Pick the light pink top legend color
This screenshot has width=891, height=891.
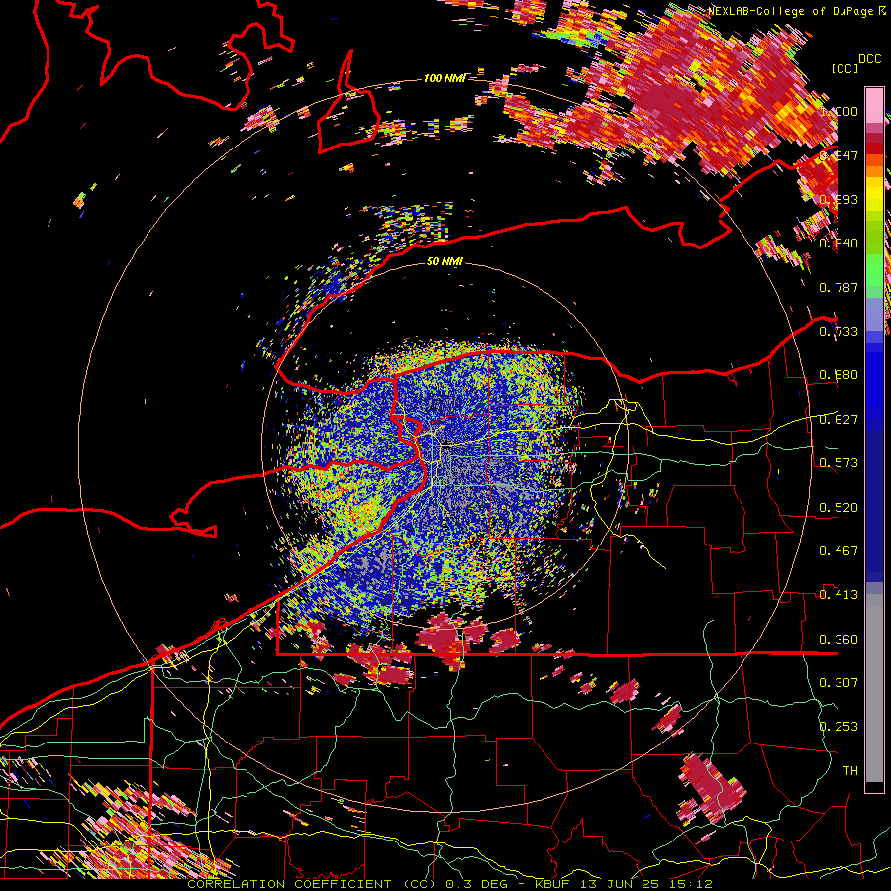[874, 105]
